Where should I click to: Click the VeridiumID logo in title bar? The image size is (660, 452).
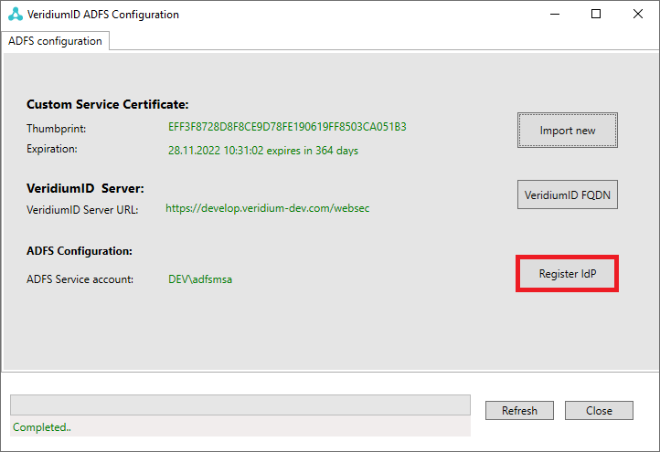click(x=15, y=15)
